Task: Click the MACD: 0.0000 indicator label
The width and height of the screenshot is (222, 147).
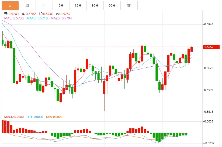Action: [14, 117]
